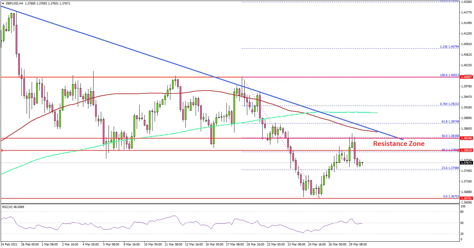
Task: Select the red Resistance Zone text label
Action: (x=399, y=144)
